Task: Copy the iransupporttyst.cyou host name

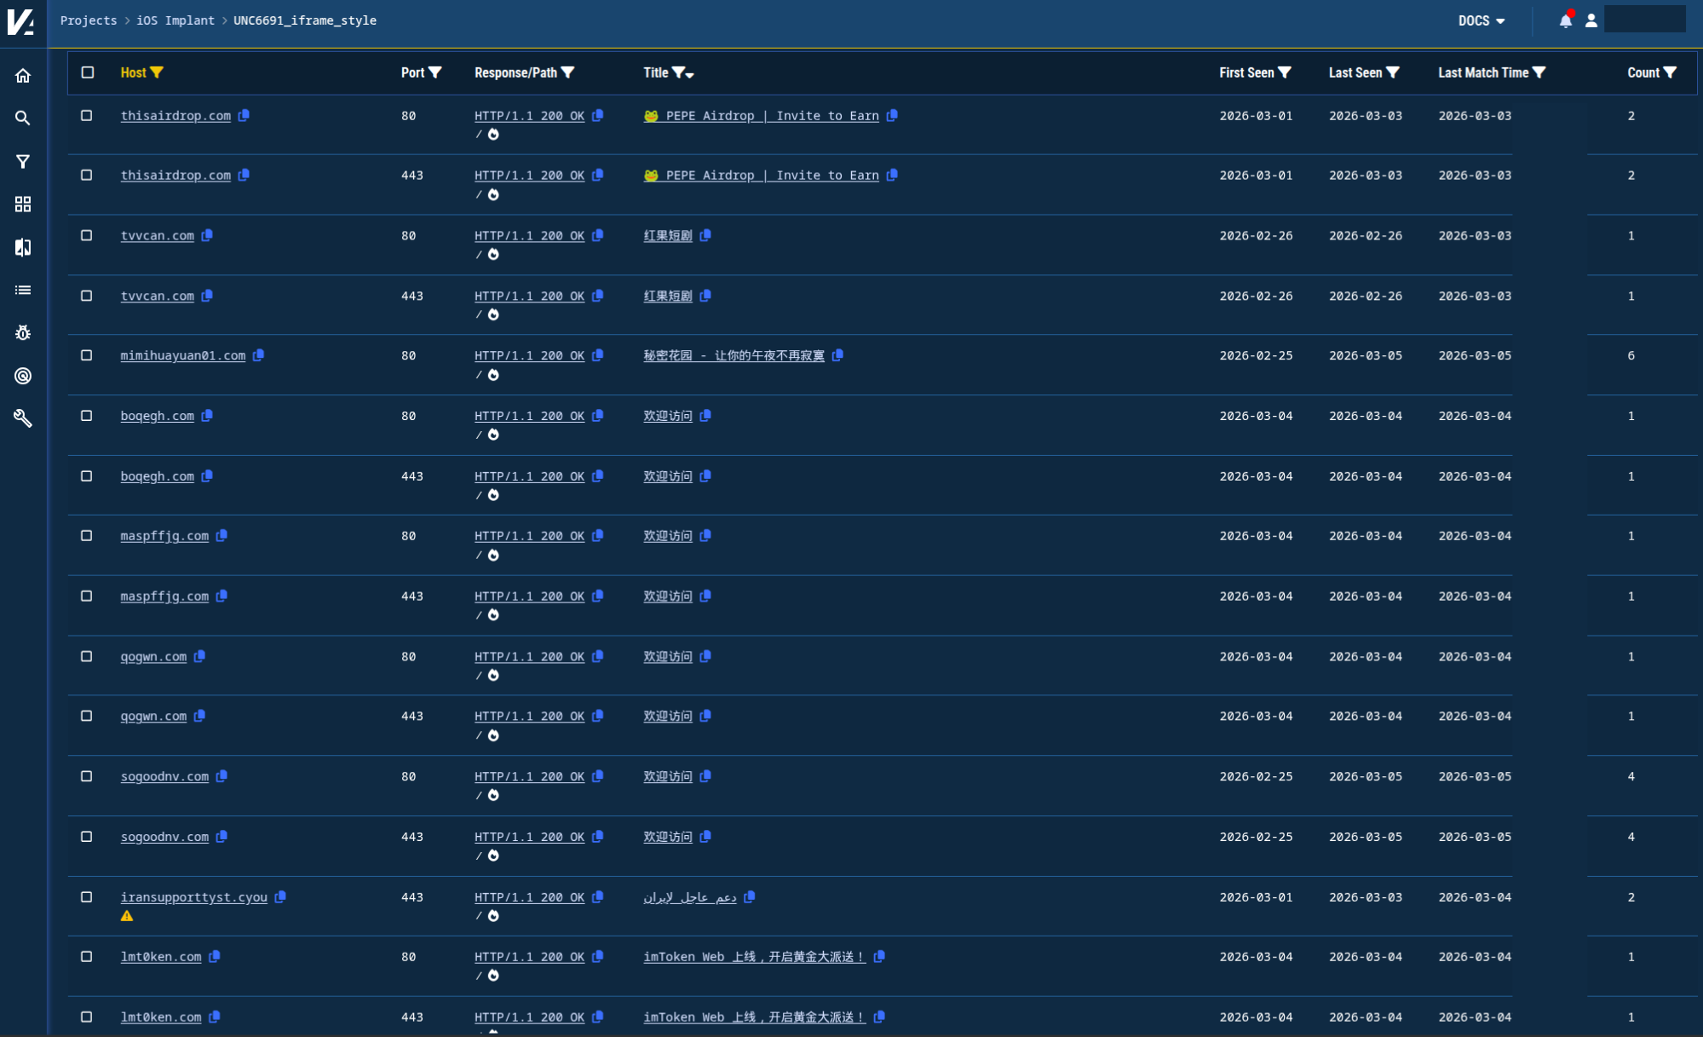Action: pos(280,896)
